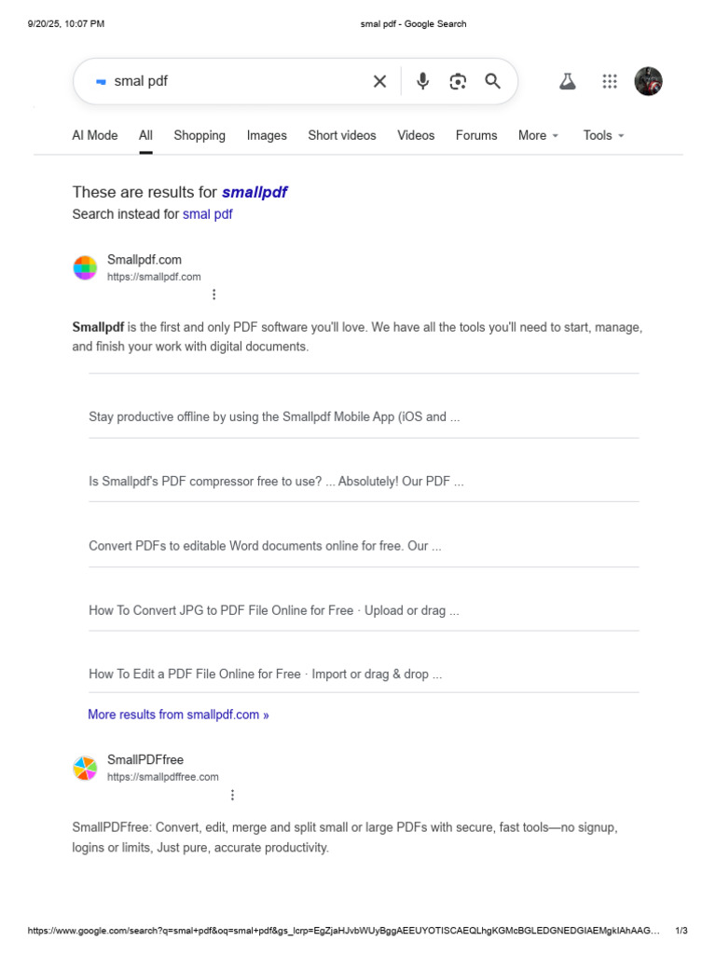Expand the More search filters dropdown
Image resolution: width=716 pixels, height=954 pixels.
pyautogui.click(x=538, y=135)
